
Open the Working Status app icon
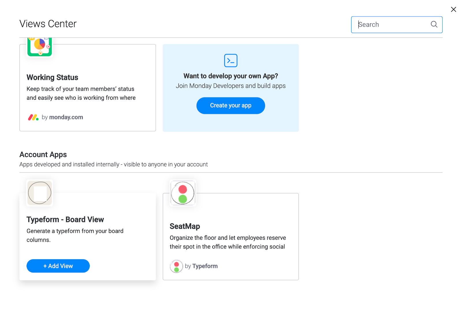(x=40, y=47)
